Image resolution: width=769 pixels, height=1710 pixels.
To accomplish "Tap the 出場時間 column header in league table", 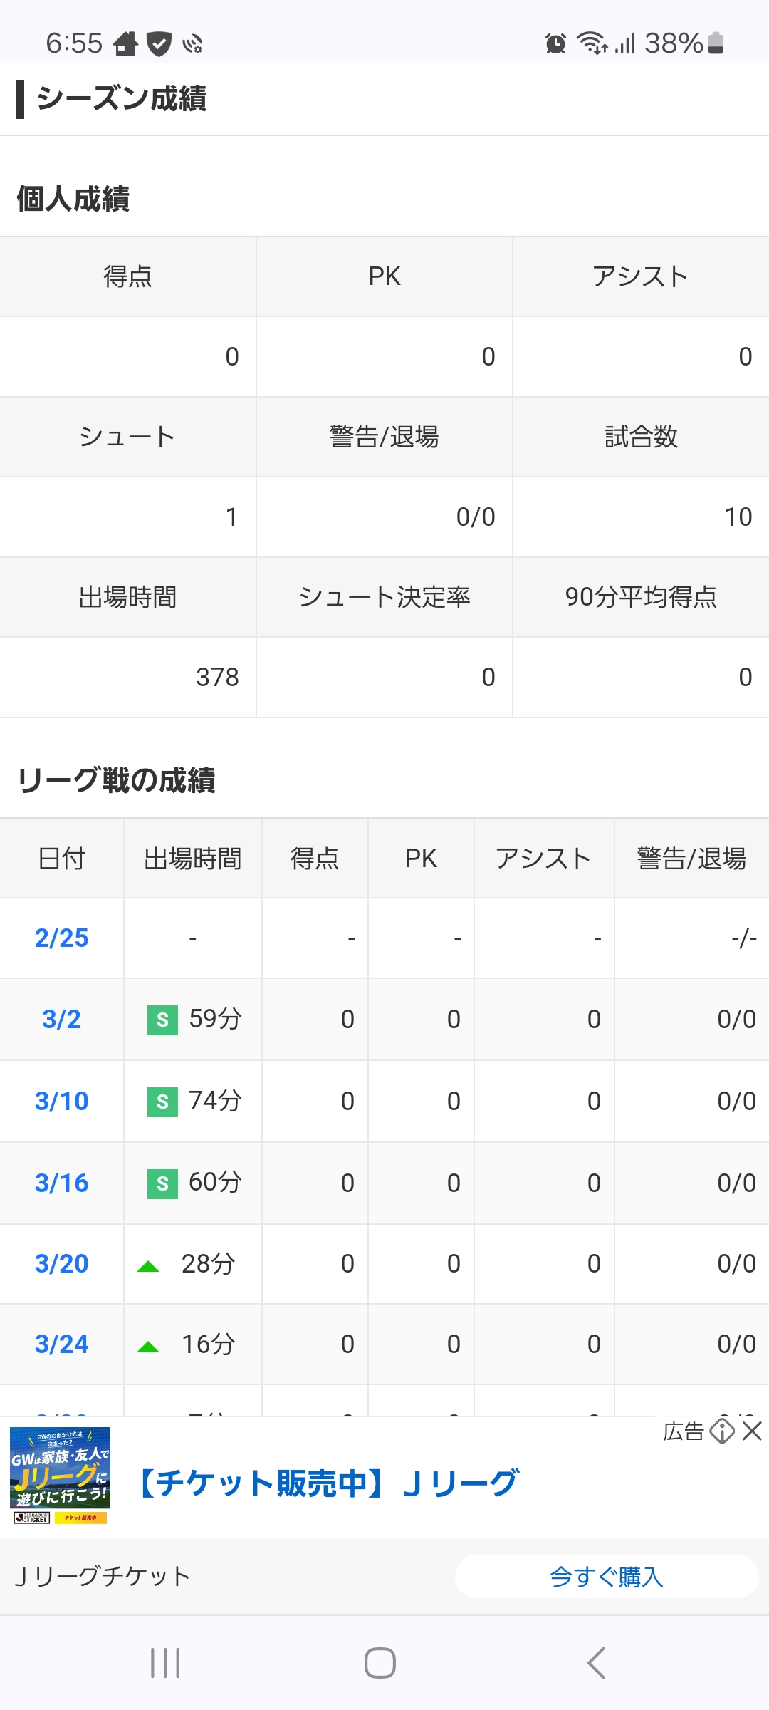I will 193,859.
